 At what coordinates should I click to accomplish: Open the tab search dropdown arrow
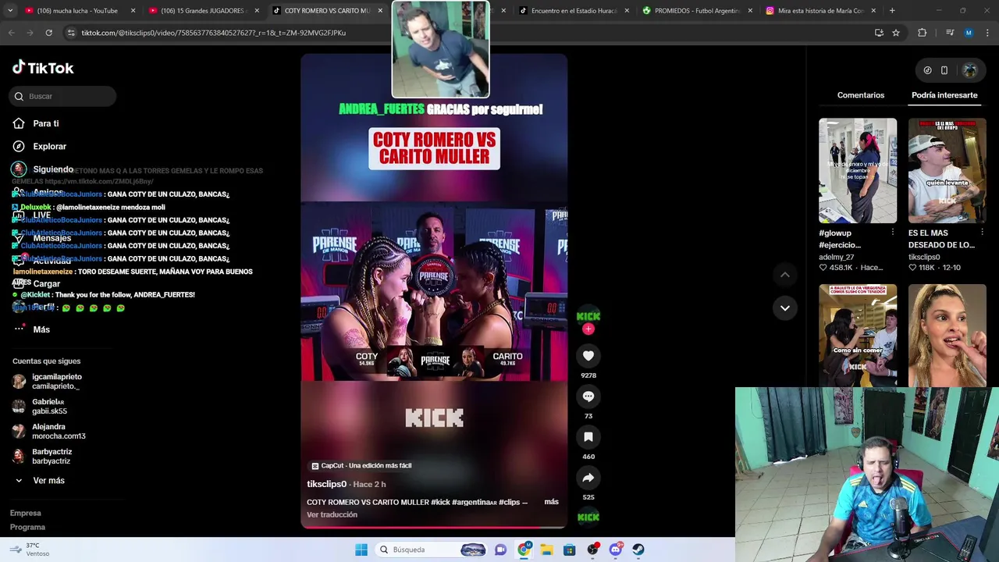[10, 11]
